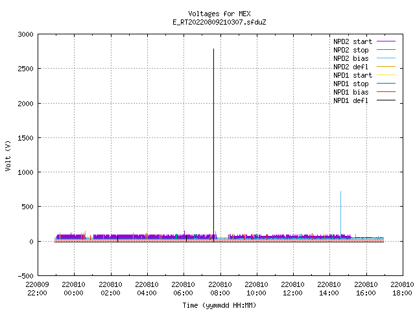Image resolution: width=415 pixels, height=311 pixels.
Task: Click the 220810 12:00 time tick label
Action: click(x=292, y=289)
